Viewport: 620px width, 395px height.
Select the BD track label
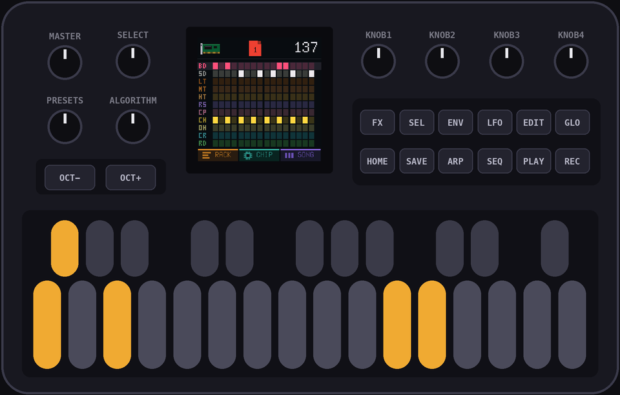[x=202, y=66]
